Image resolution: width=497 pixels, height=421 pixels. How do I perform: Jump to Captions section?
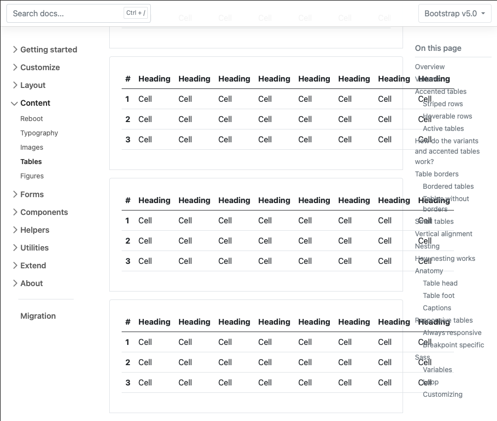(437, 308)
